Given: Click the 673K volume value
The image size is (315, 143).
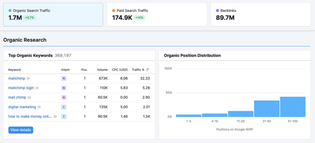Looking at the screenshot, I should click(103, 78).
